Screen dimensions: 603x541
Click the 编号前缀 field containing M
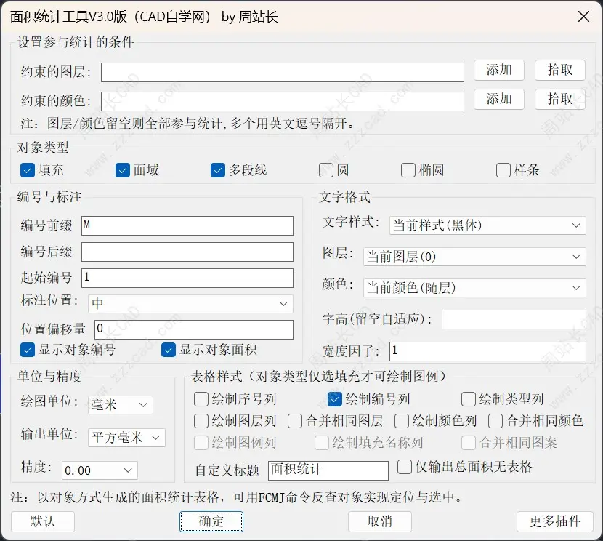(x=187, y=225)
